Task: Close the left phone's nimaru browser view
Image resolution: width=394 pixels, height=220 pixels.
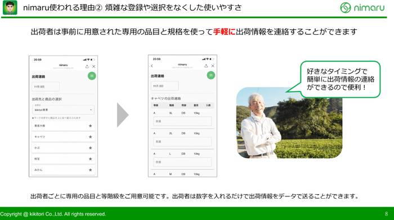Action: click(x=94, y=66)
